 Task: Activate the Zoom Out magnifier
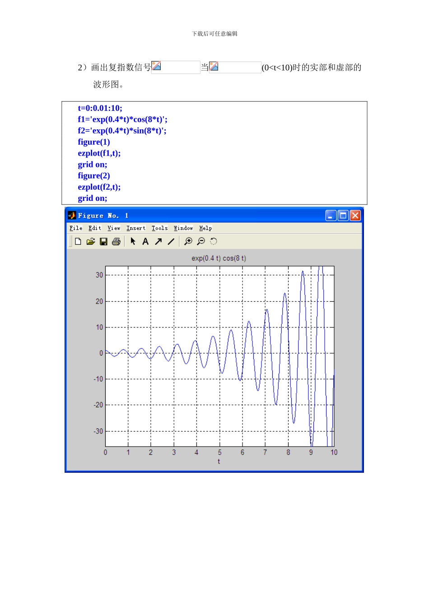pyautogui.click(x=201, y=242)
